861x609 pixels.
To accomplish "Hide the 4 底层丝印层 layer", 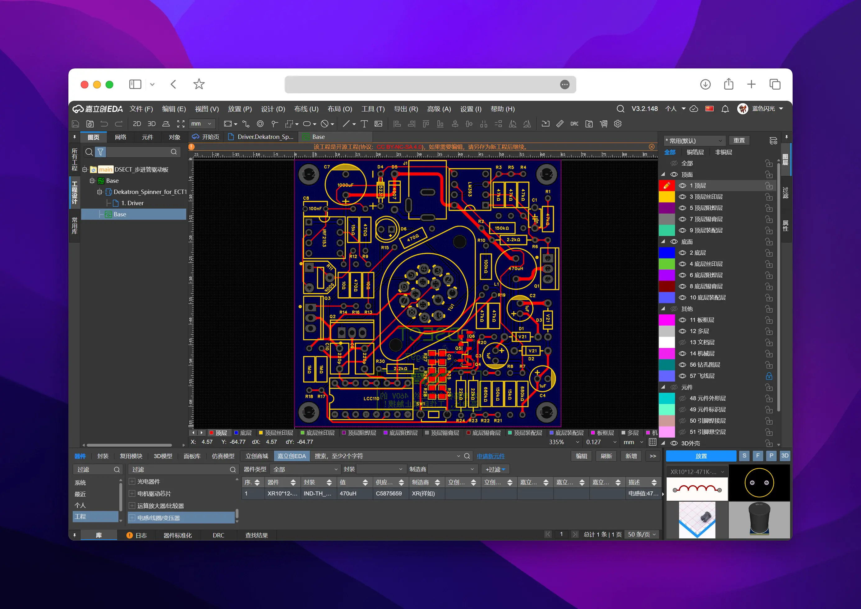I will coord(683,264).
